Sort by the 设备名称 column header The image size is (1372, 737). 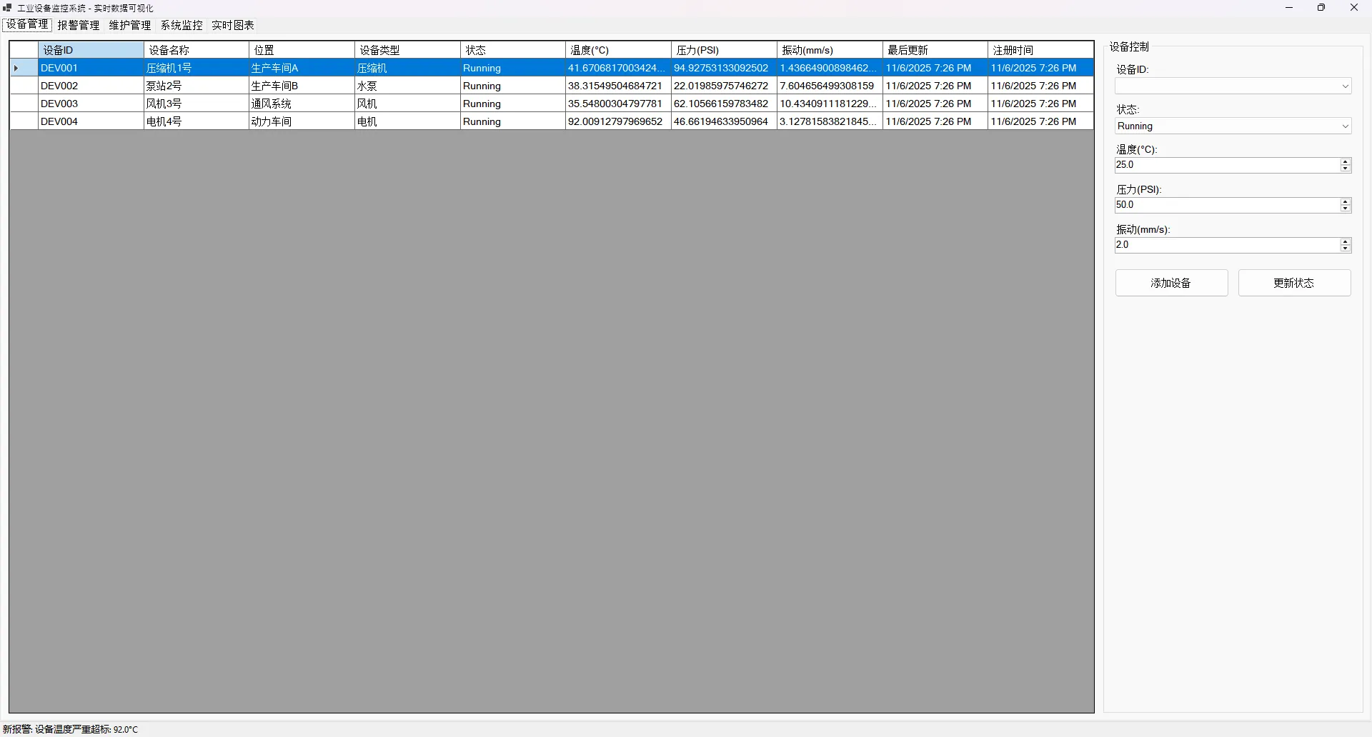click(x=197, y=50)
